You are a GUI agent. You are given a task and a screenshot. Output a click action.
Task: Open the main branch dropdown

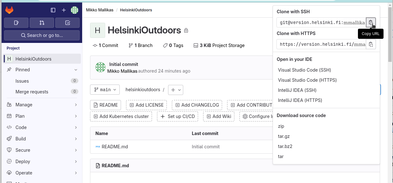105,90
